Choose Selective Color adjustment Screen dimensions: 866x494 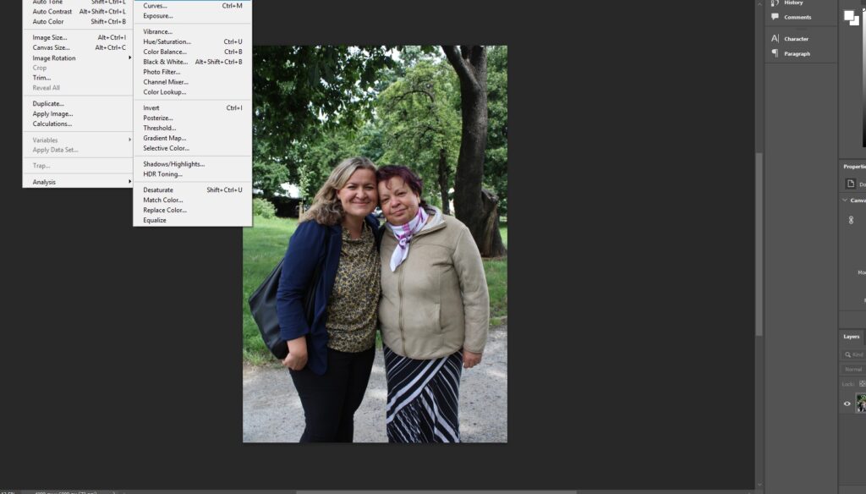click(192, 148)
